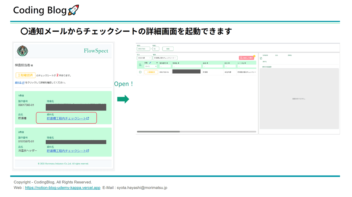
Task: Click the 09017360 number input field
Action: click(x=143, y=49)
